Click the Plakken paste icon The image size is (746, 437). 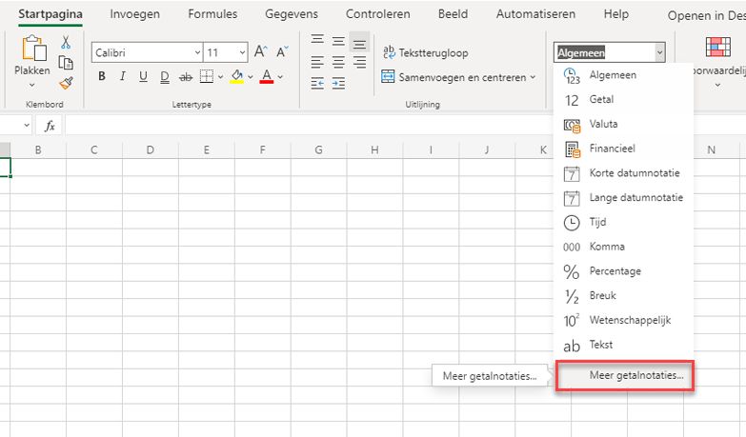[x=33, y=48]
